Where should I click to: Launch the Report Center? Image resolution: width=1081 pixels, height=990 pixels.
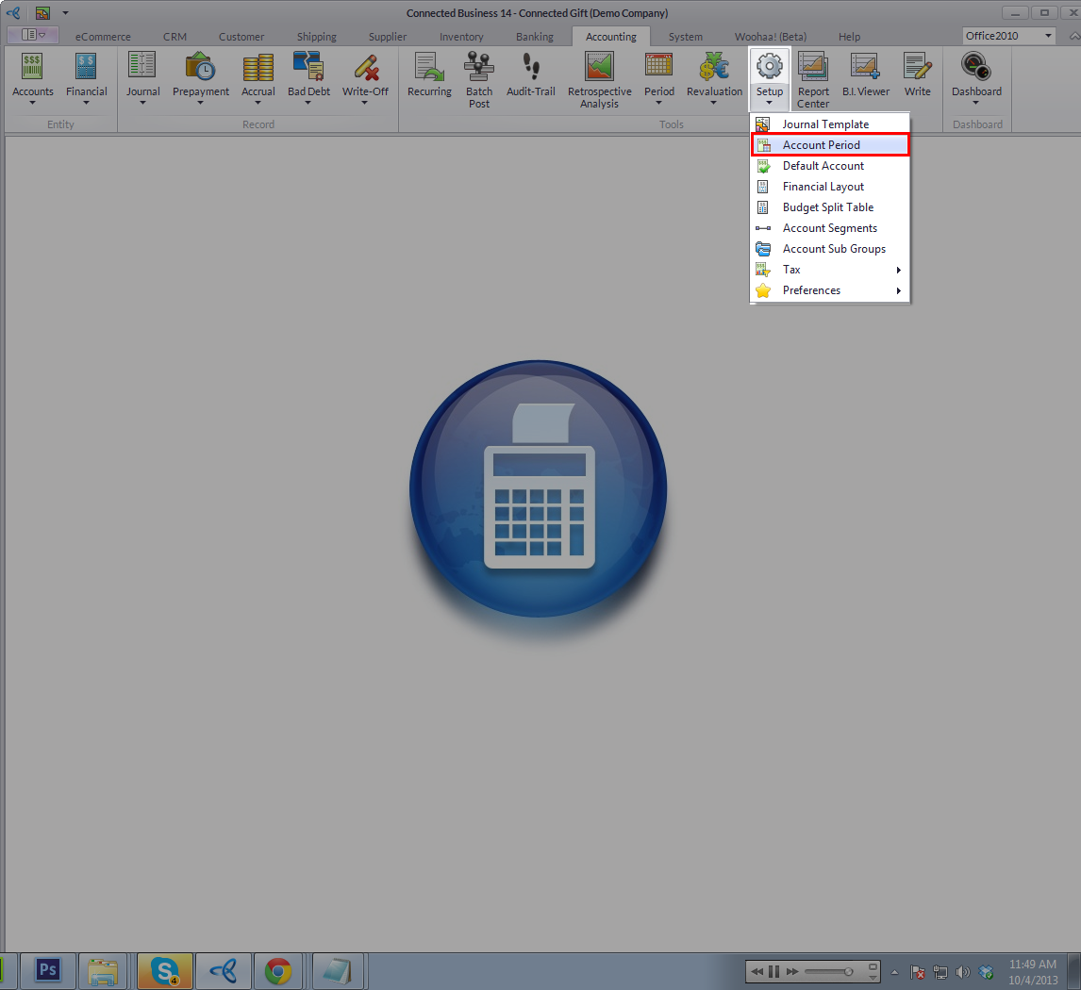tap(812, 79)
